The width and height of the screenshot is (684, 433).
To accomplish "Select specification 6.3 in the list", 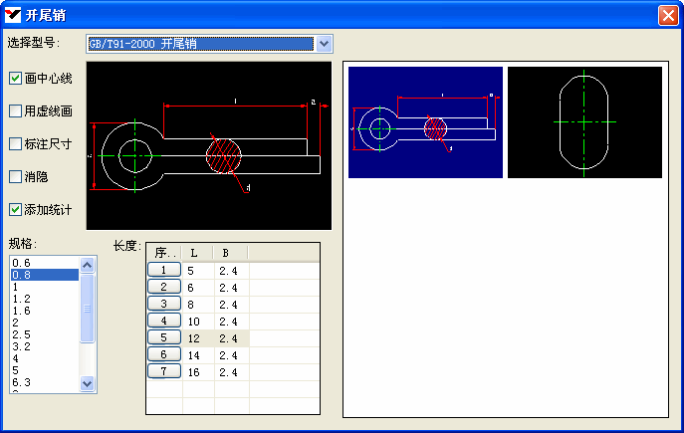I will (45, 382).
